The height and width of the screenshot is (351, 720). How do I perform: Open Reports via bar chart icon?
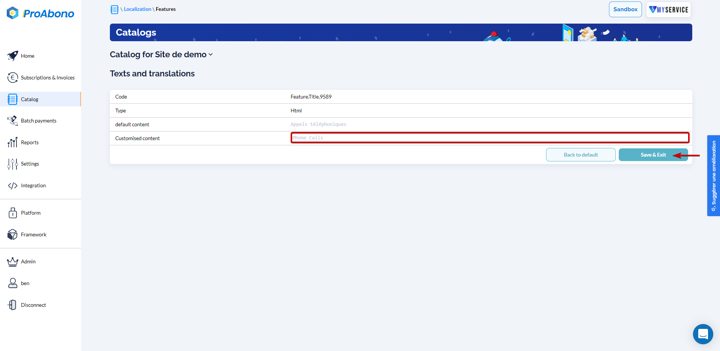(12, 142)
